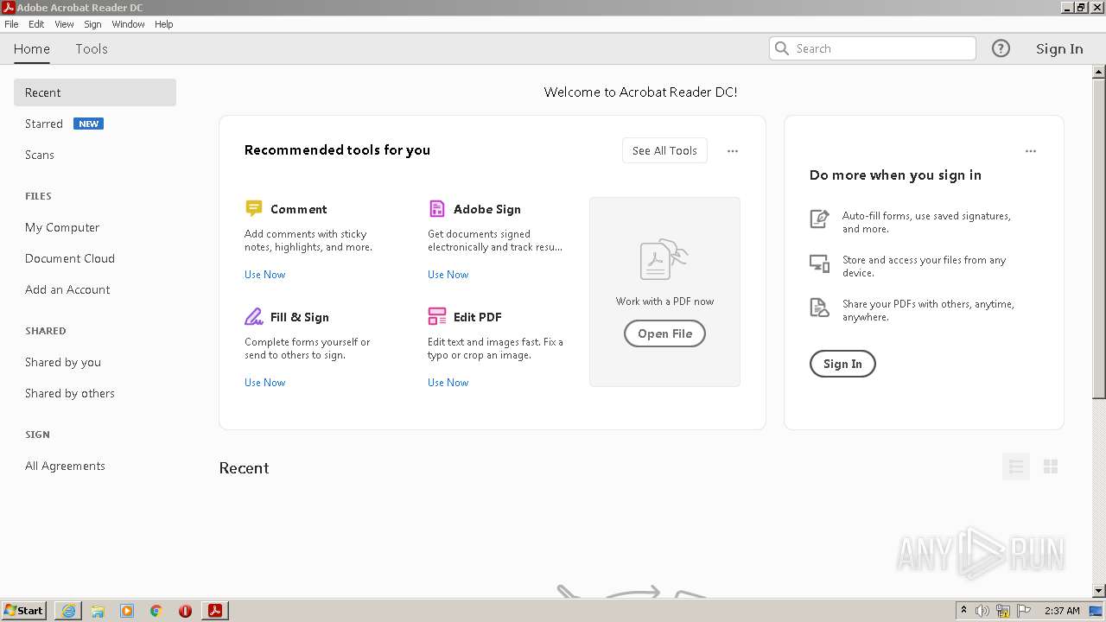1106x622 pixels.
Task: Click the Edit PDF heading
Action: tap(478, 317)
